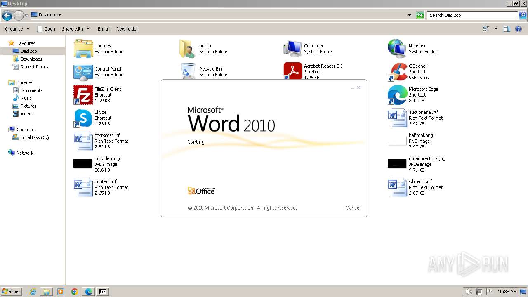The height and width of the screenshot is (297, 528).
Task: Open the Libraries system folder icon
Action: pyautogui.click(x=83, y=49)
